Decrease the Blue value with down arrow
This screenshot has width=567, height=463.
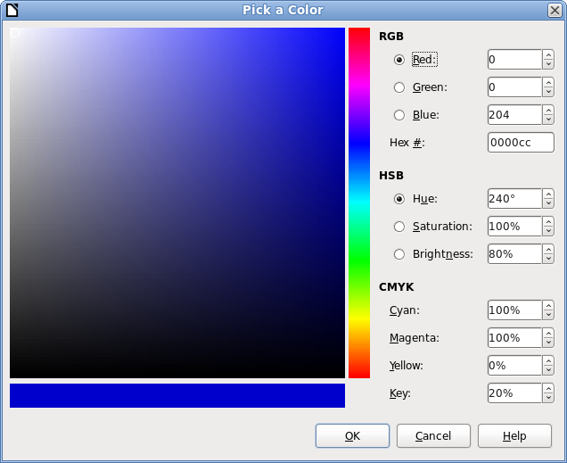click(547, 120)
